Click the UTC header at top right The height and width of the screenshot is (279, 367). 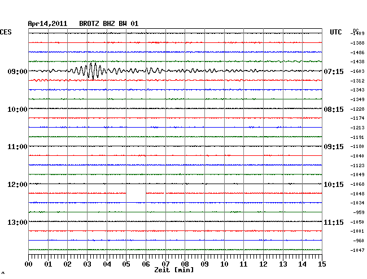coord(336,33)
